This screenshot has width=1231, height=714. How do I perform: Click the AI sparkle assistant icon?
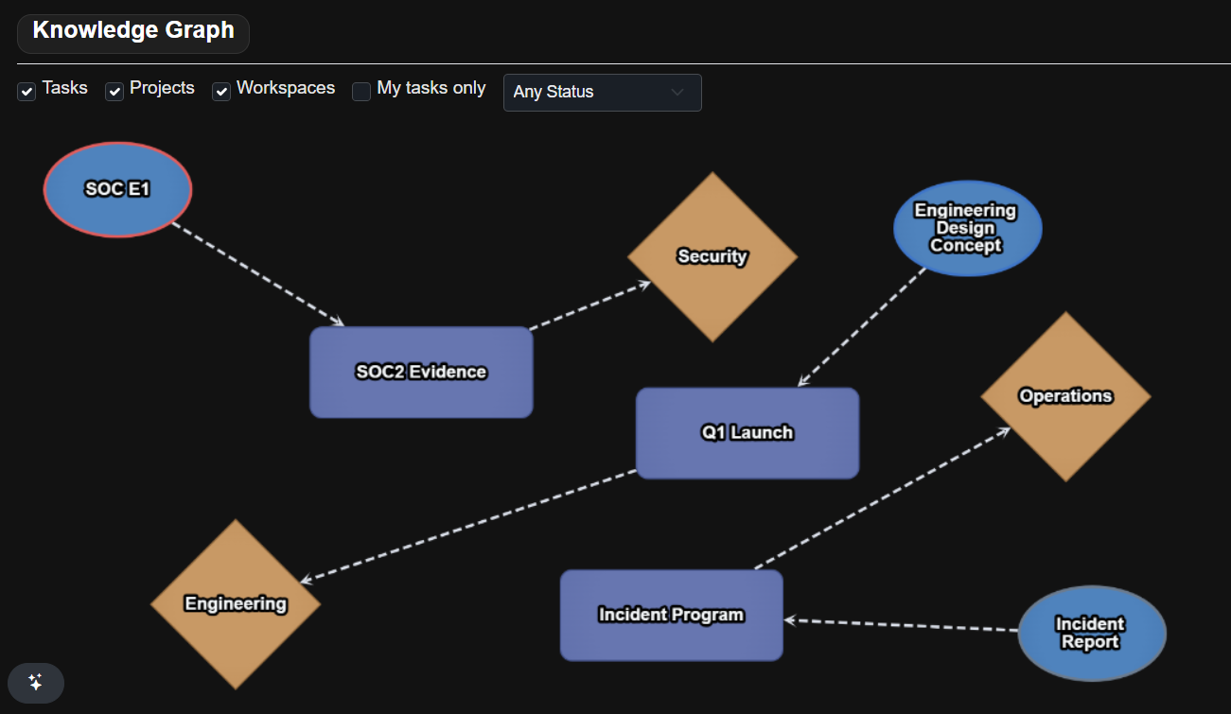(35, 683)
